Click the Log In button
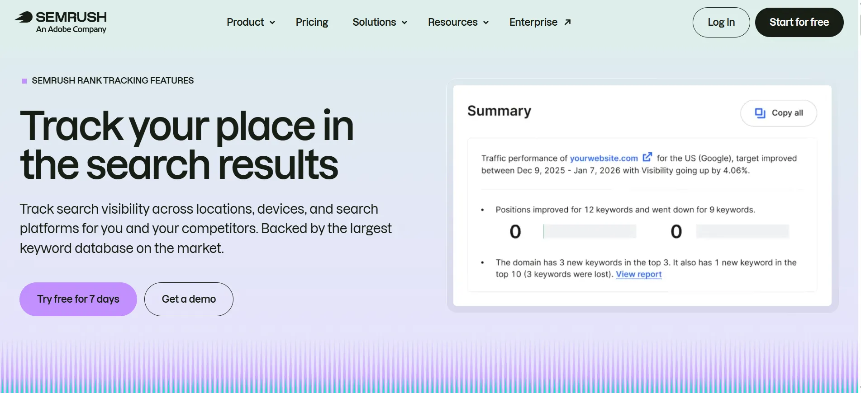 (x=721, y=22)
